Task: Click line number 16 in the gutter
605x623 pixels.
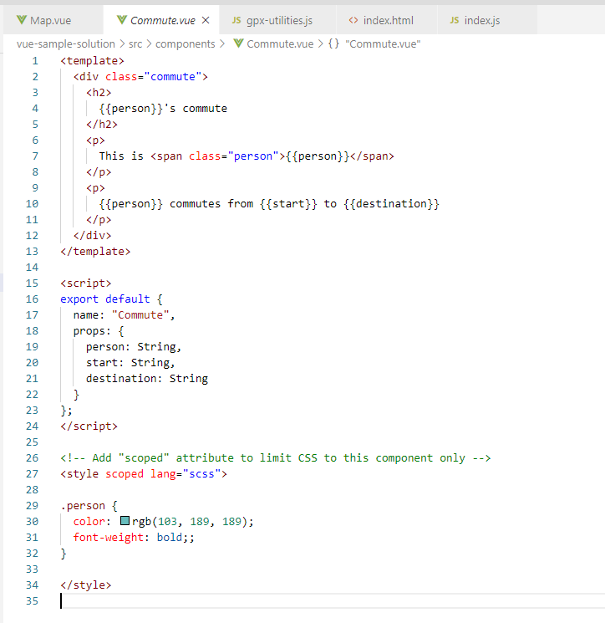Action: point(32,299)
